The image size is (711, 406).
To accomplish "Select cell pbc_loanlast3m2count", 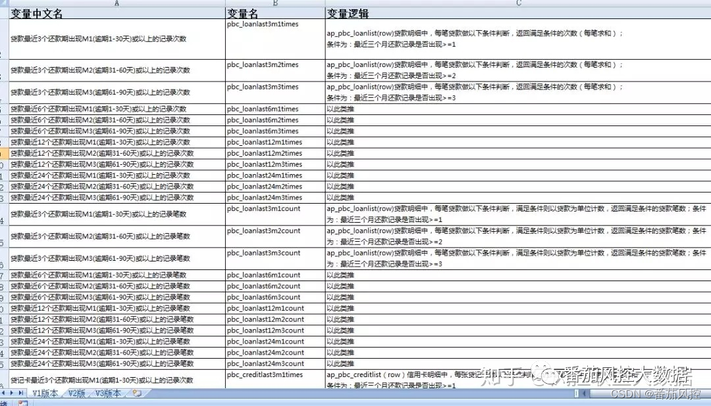I will 275,237.
